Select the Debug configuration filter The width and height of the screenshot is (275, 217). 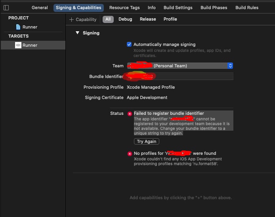(x=125, y=19)
